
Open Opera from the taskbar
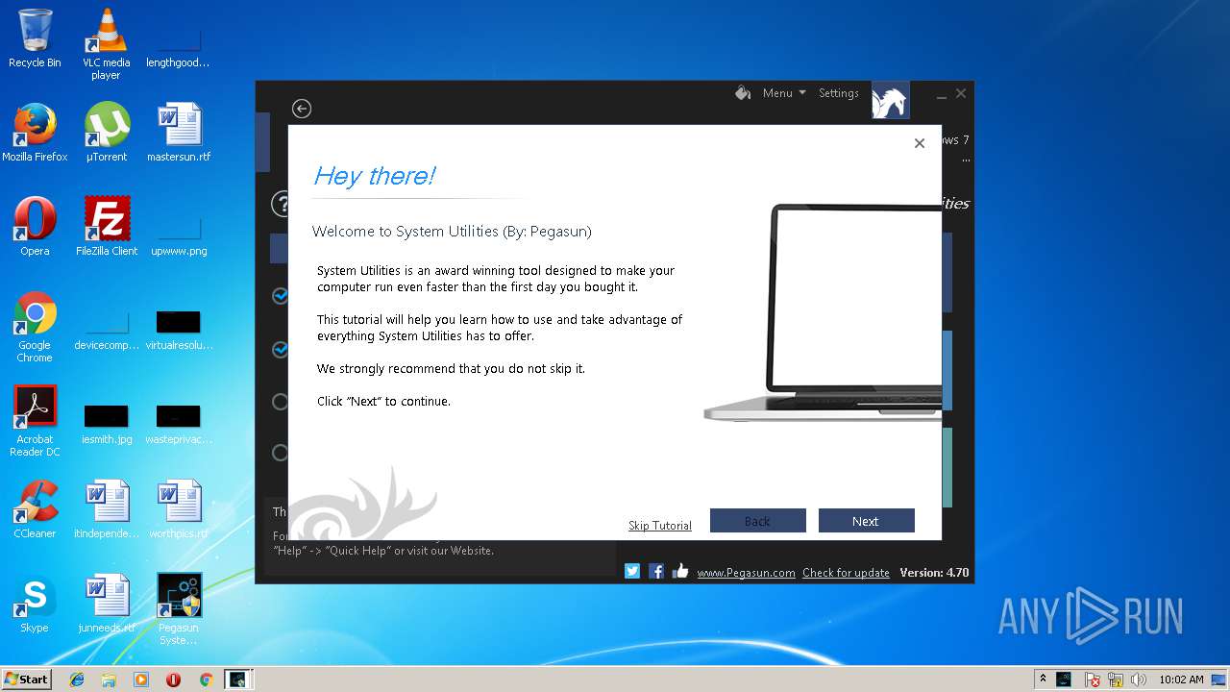(x=174, y=680)
